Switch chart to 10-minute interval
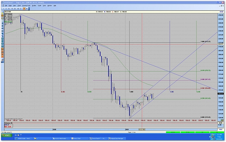 click(x=9, y=9)
